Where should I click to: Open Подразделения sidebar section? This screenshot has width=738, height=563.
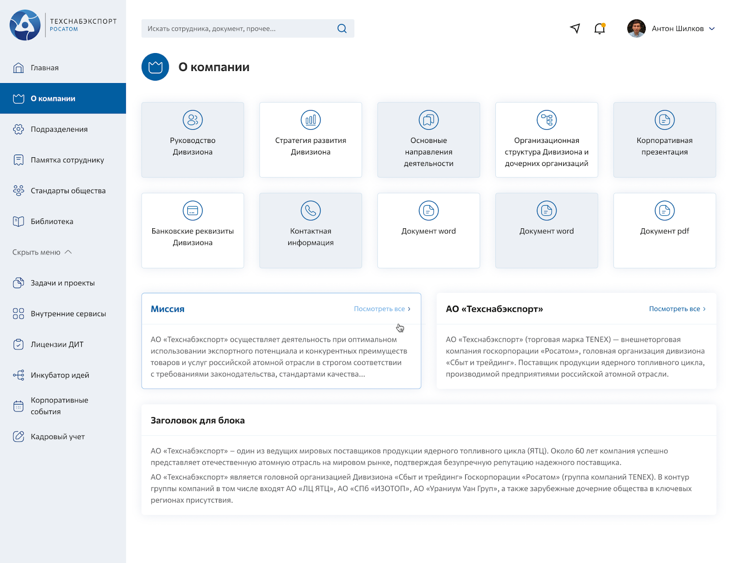click(59, 129)
